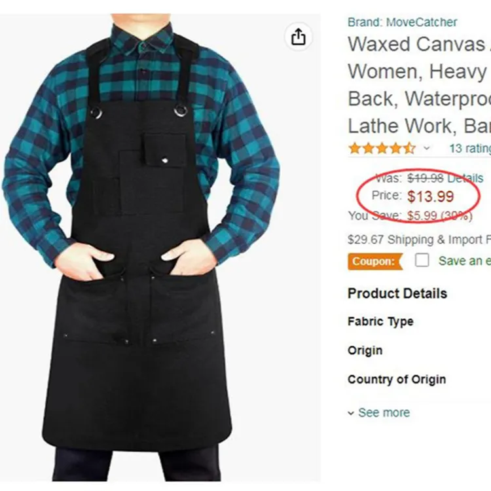Click the share icon above the product image

coord(299,37)
